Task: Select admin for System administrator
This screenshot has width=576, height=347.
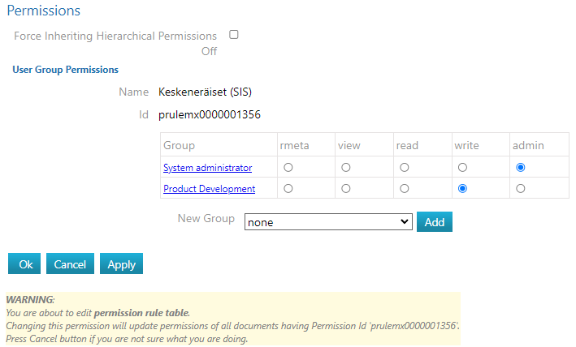Action: [x=521, y=168]
